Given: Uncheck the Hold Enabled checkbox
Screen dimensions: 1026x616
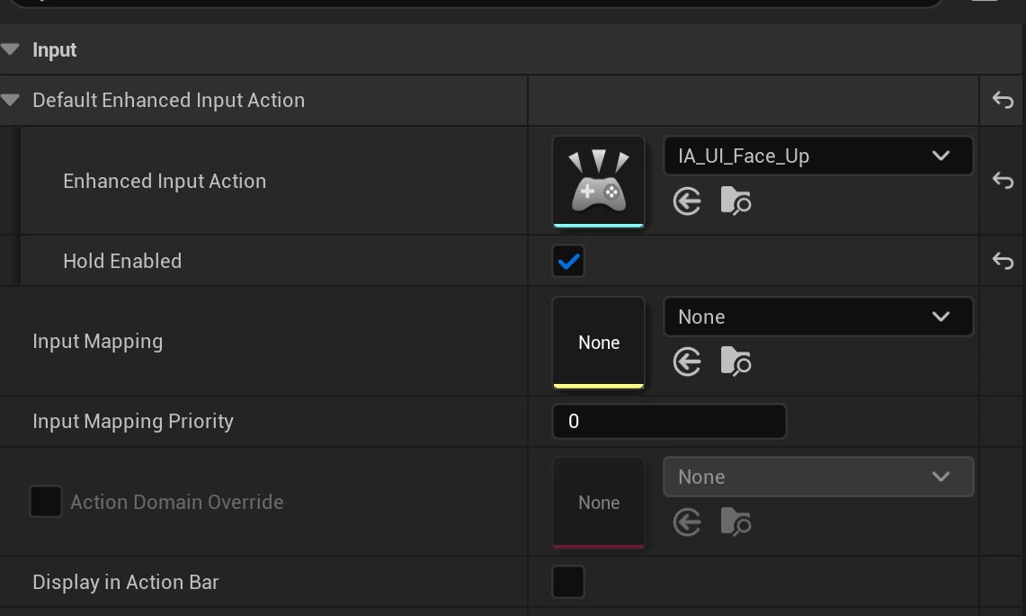Looking at the screenshot, I should pos(568,261).
